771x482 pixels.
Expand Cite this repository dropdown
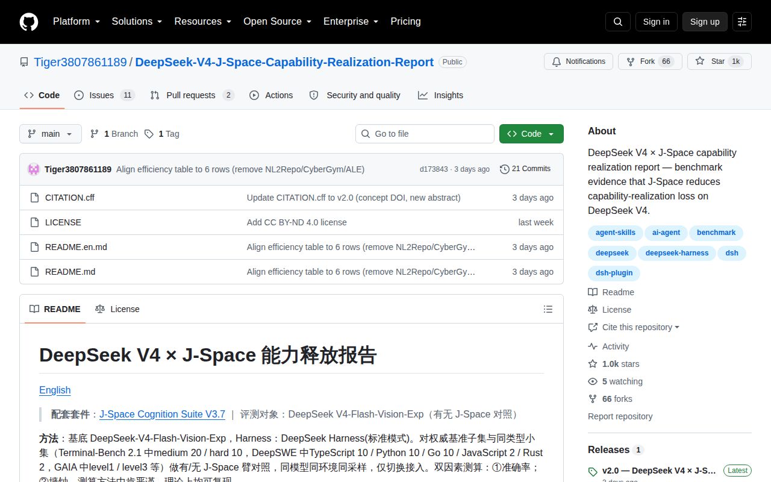pos(634,327)
